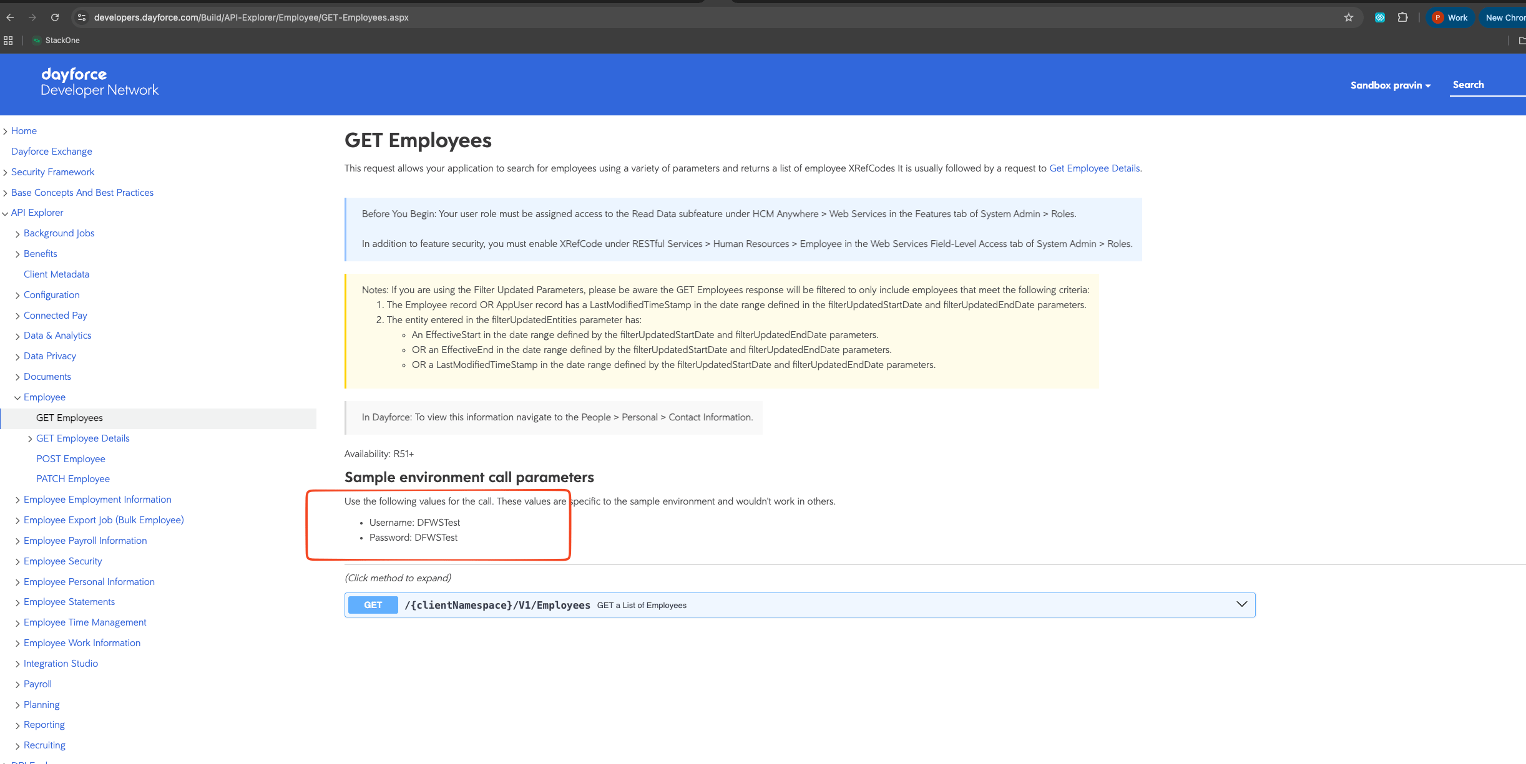
Task: Expand the Background Jobs chevron
Action: [x=17, y=234]
